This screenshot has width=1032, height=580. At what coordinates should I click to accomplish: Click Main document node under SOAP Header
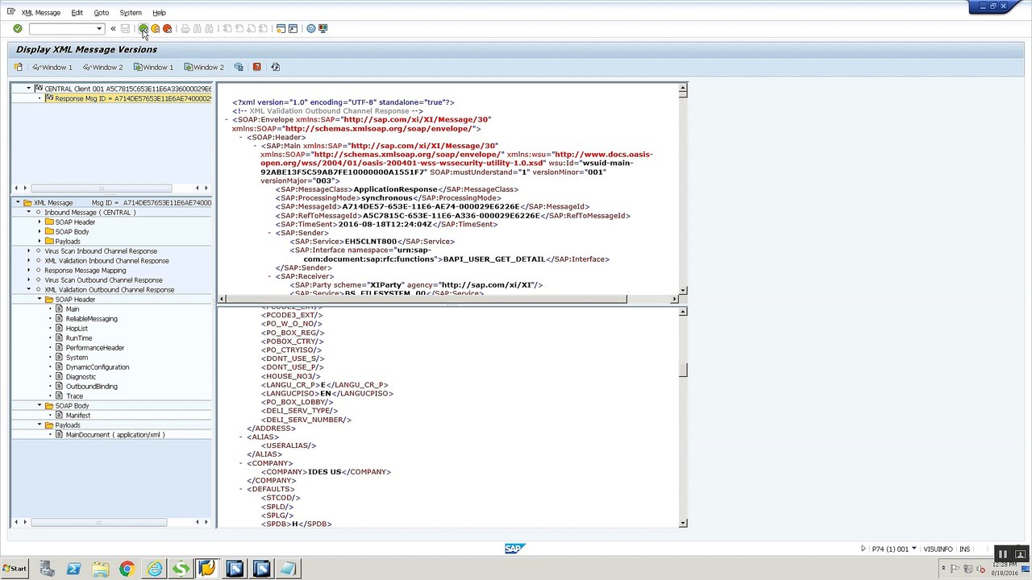pyautogui.click(x=73, y=309)
